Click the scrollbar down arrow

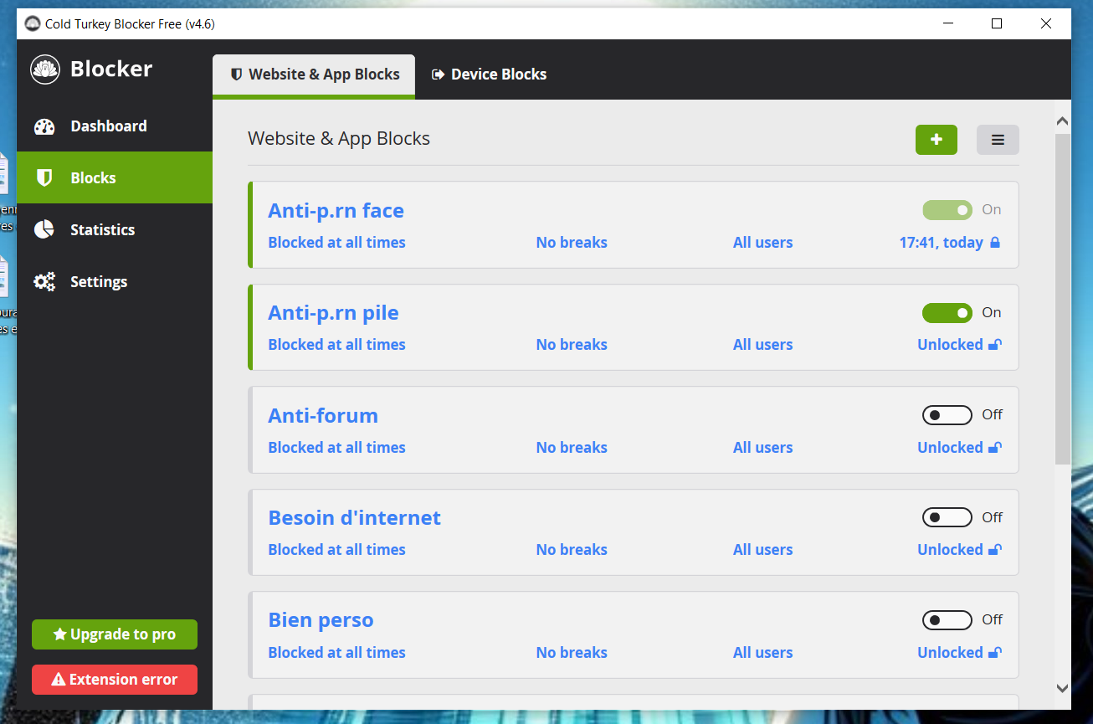(1063, 688)
